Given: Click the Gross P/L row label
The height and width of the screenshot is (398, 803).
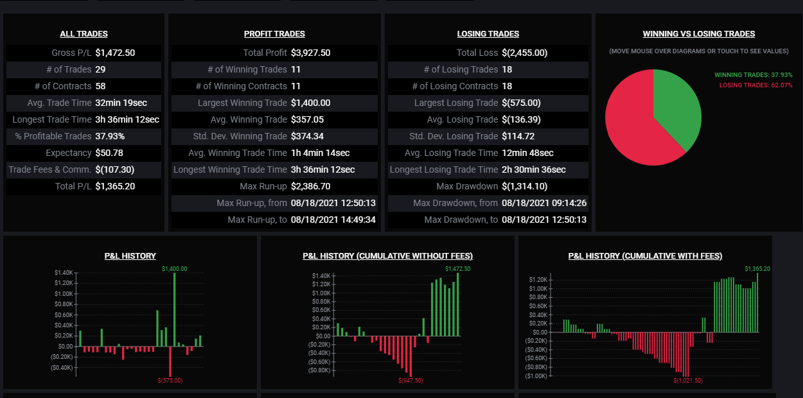Looking at the screenshot, I should pyautogui.click(x=72, y=53).
